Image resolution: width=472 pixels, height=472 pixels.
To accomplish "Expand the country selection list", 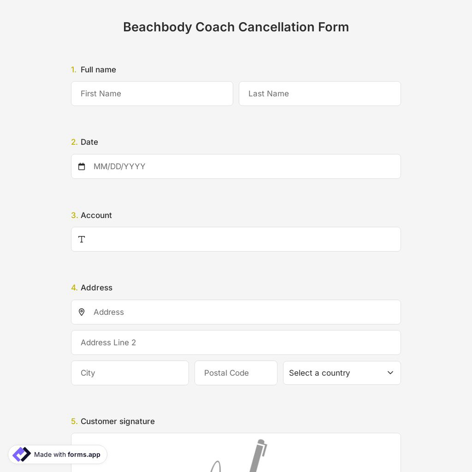I will (342, 373).
